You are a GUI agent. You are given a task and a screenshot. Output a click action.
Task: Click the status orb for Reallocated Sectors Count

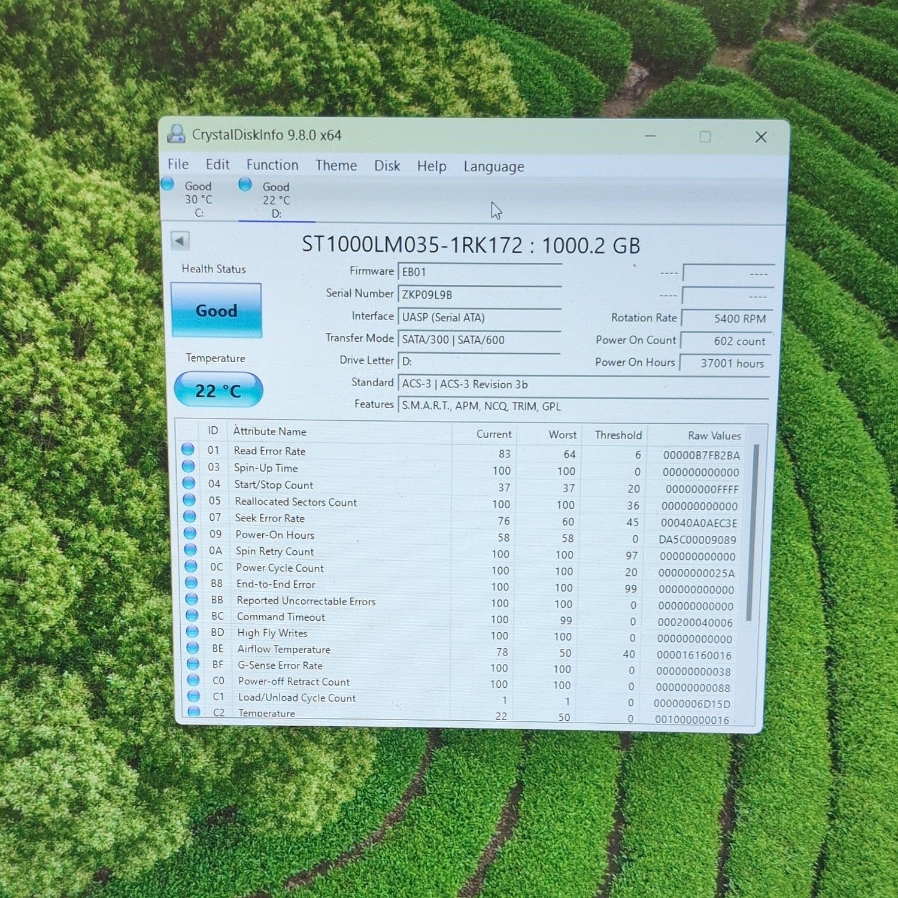(189, 499)
